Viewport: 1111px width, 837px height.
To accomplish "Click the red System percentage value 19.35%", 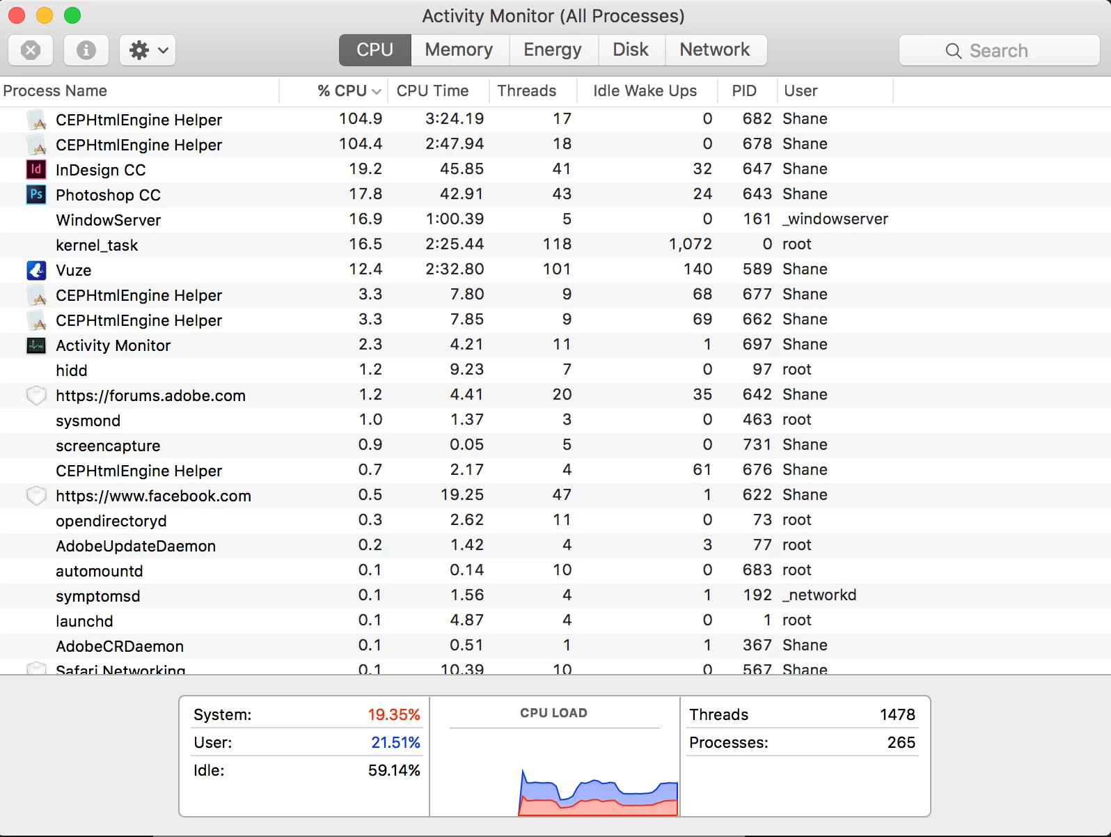I will point(394,715).
